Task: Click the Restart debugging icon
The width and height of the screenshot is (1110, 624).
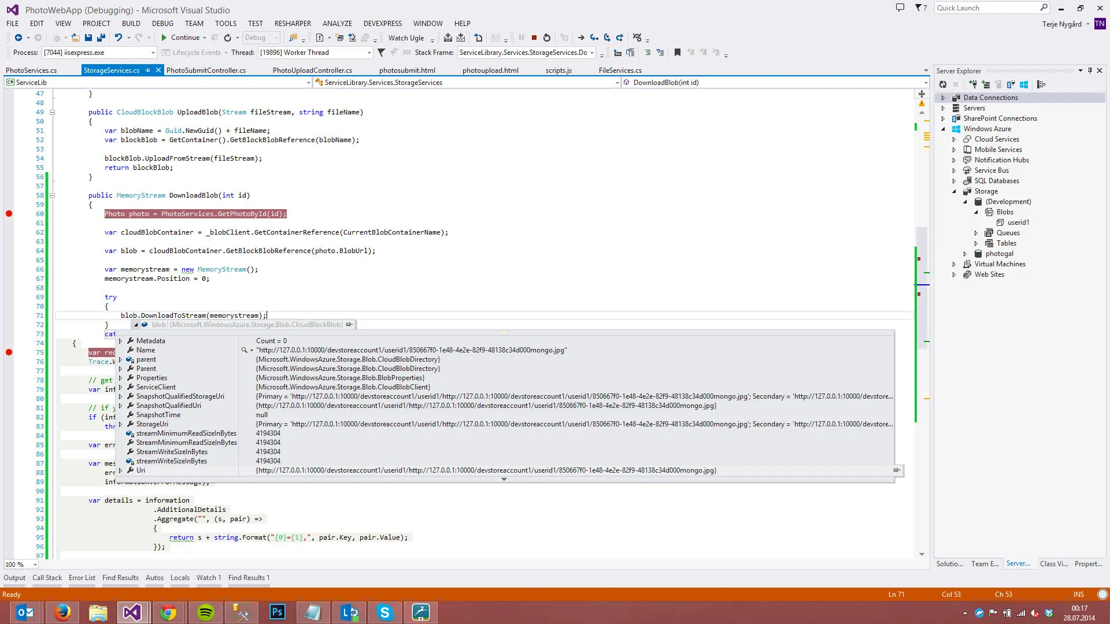Action: 547,38
